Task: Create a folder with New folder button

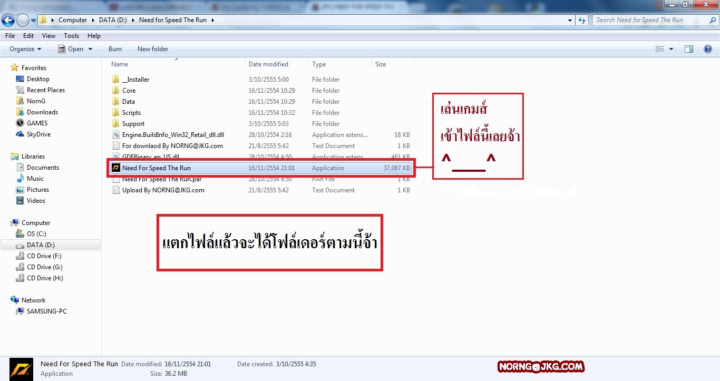Action: (153, 49)
